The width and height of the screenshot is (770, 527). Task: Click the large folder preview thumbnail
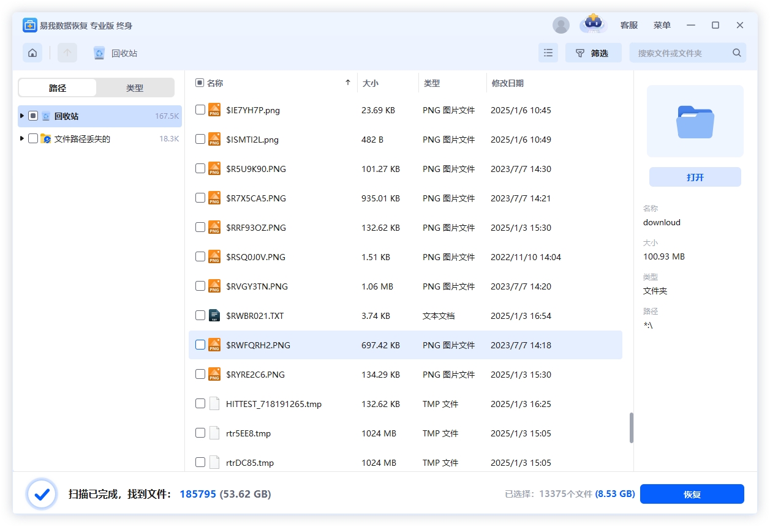point(695,121)
